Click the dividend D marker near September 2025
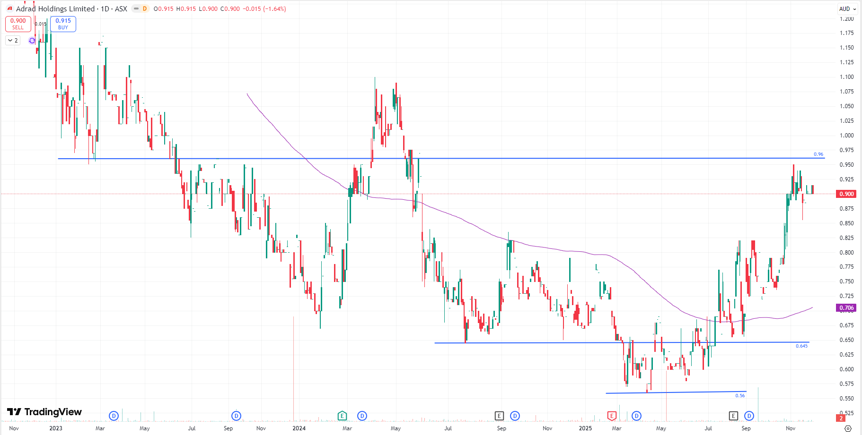862x435 pixels. [x=749, y=416]
